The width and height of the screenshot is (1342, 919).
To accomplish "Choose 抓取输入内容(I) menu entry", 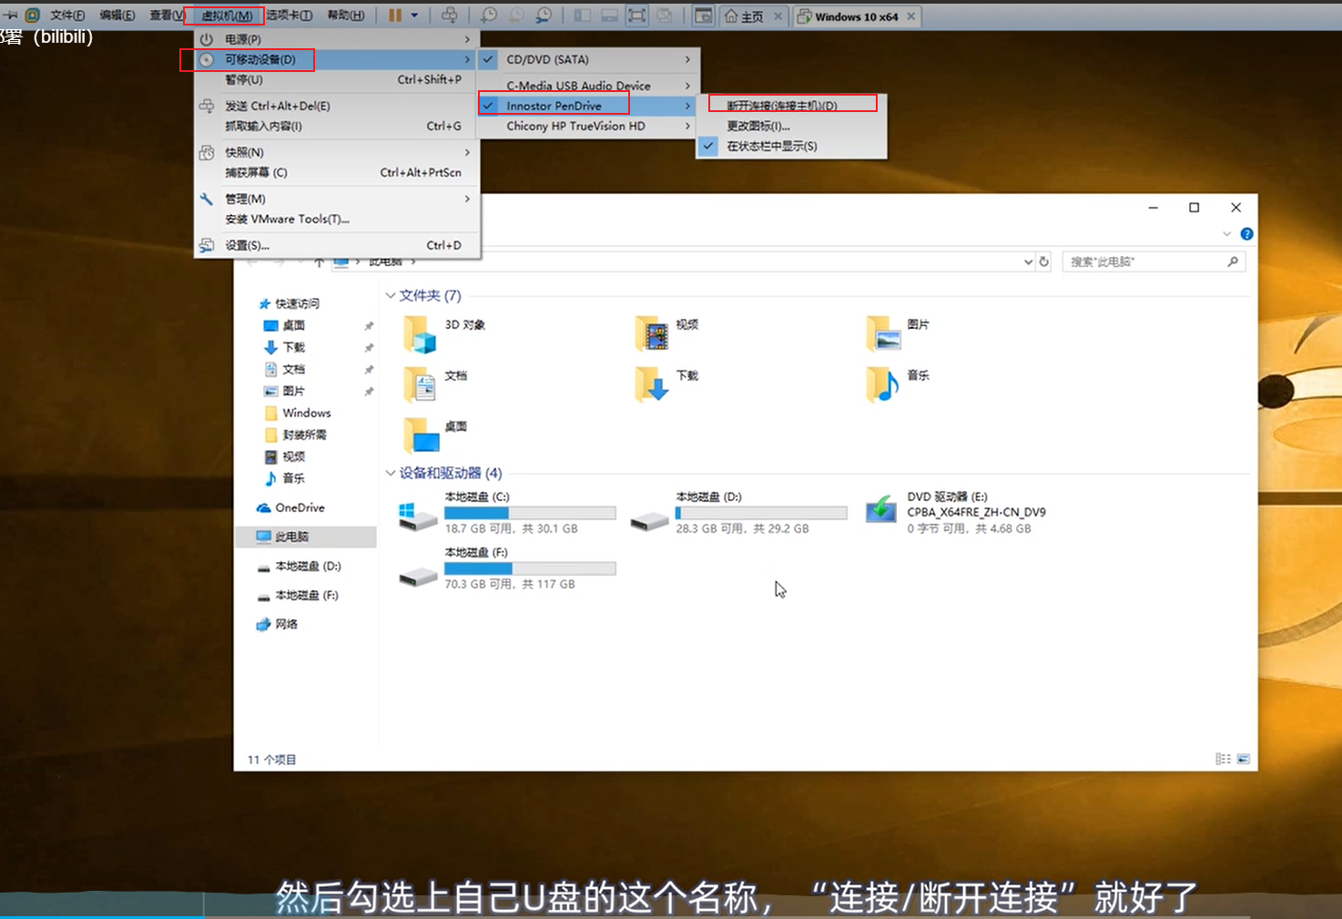I will point(337,126).
